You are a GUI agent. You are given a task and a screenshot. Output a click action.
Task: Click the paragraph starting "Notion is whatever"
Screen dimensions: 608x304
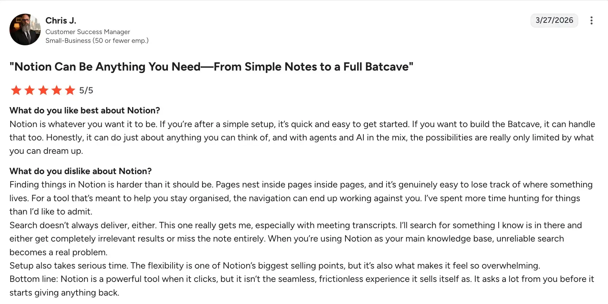point(302,138)
